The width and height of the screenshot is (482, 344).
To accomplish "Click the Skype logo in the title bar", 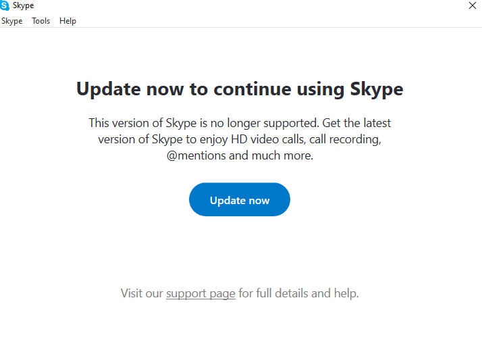I will (x=5, y=5).
